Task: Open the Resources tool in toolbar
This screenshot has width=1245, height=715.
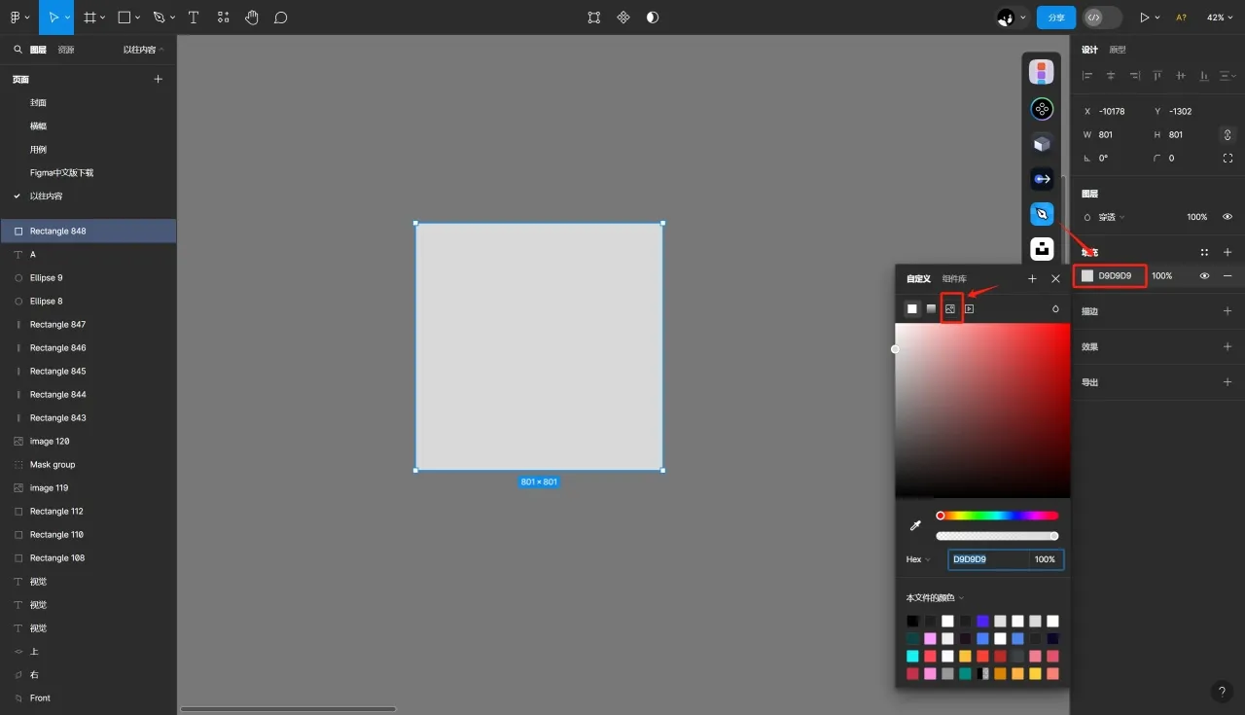Action: (224, 18)
